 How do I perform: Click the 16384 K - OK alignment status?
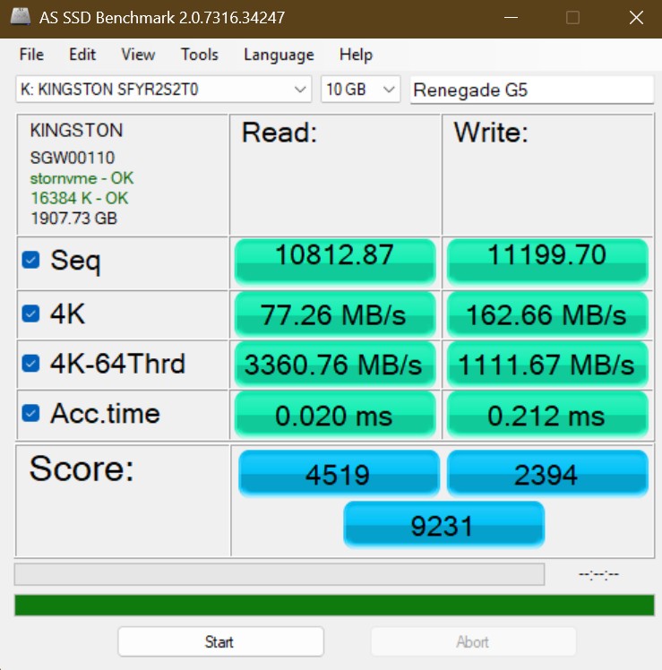click(x=79, y=198)
